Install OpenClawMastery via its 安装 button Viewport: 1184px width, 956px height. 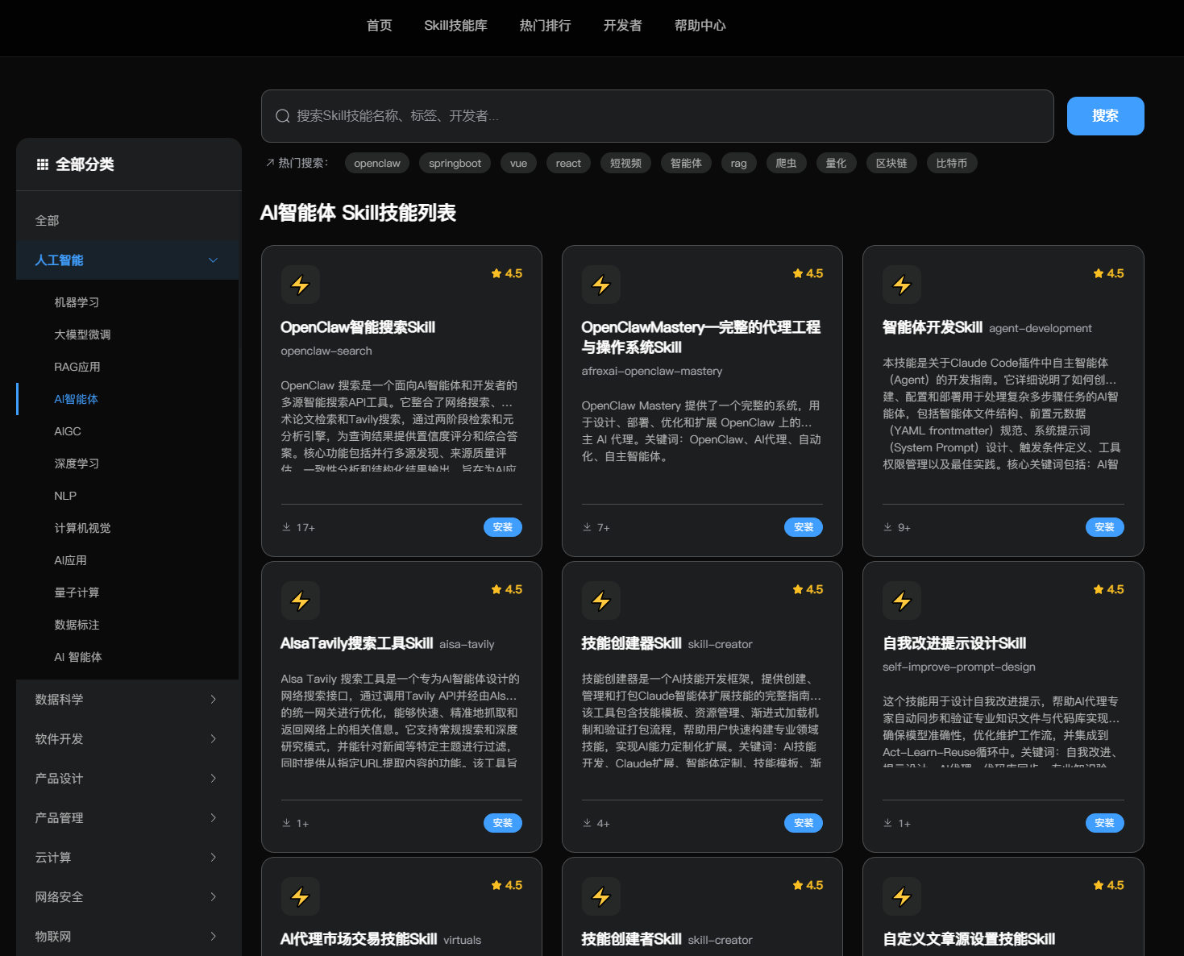point(803,526)
